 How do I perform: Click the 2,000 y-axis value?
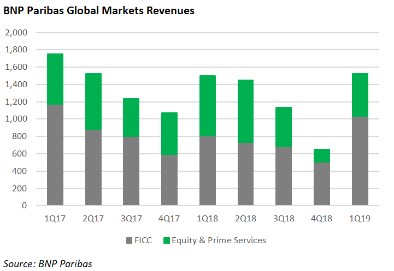pos(16,33)
